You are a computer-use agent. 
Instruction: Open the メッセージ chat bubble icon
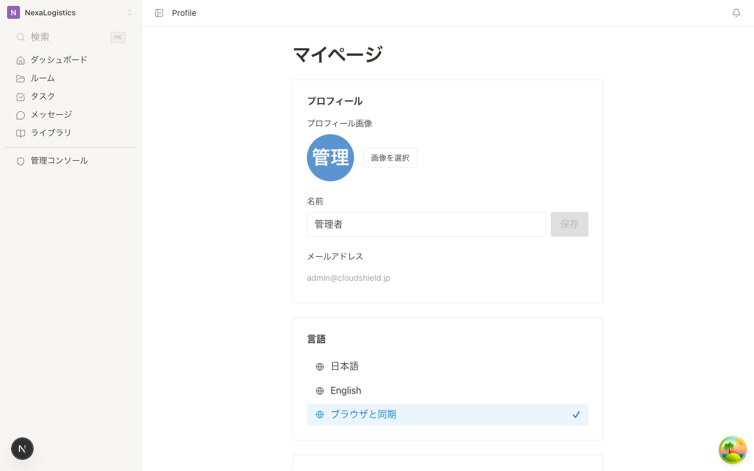(x=21, y=114)
